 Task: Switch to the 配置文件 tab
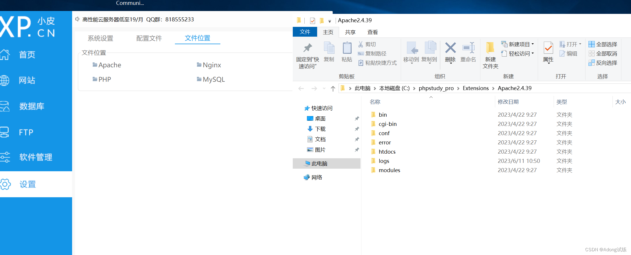[149, 38]
